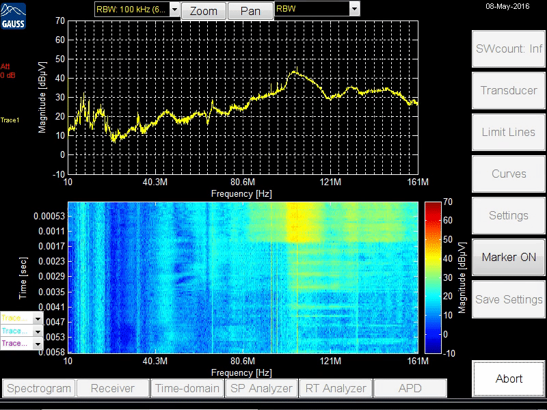
Task: Switch to the Time-domain tab
Action: click(187, 388)
